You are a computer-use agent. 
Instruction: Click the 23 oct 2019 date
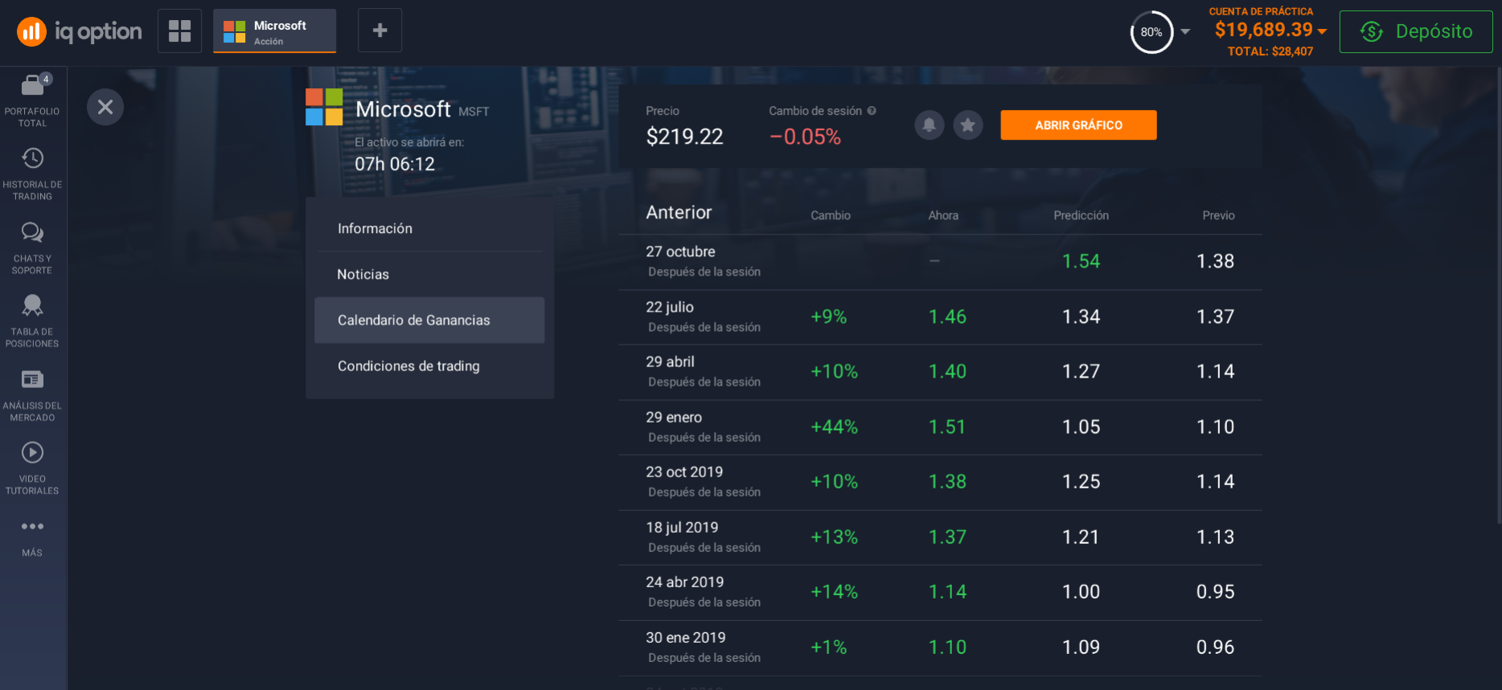(x=684, y=472)
